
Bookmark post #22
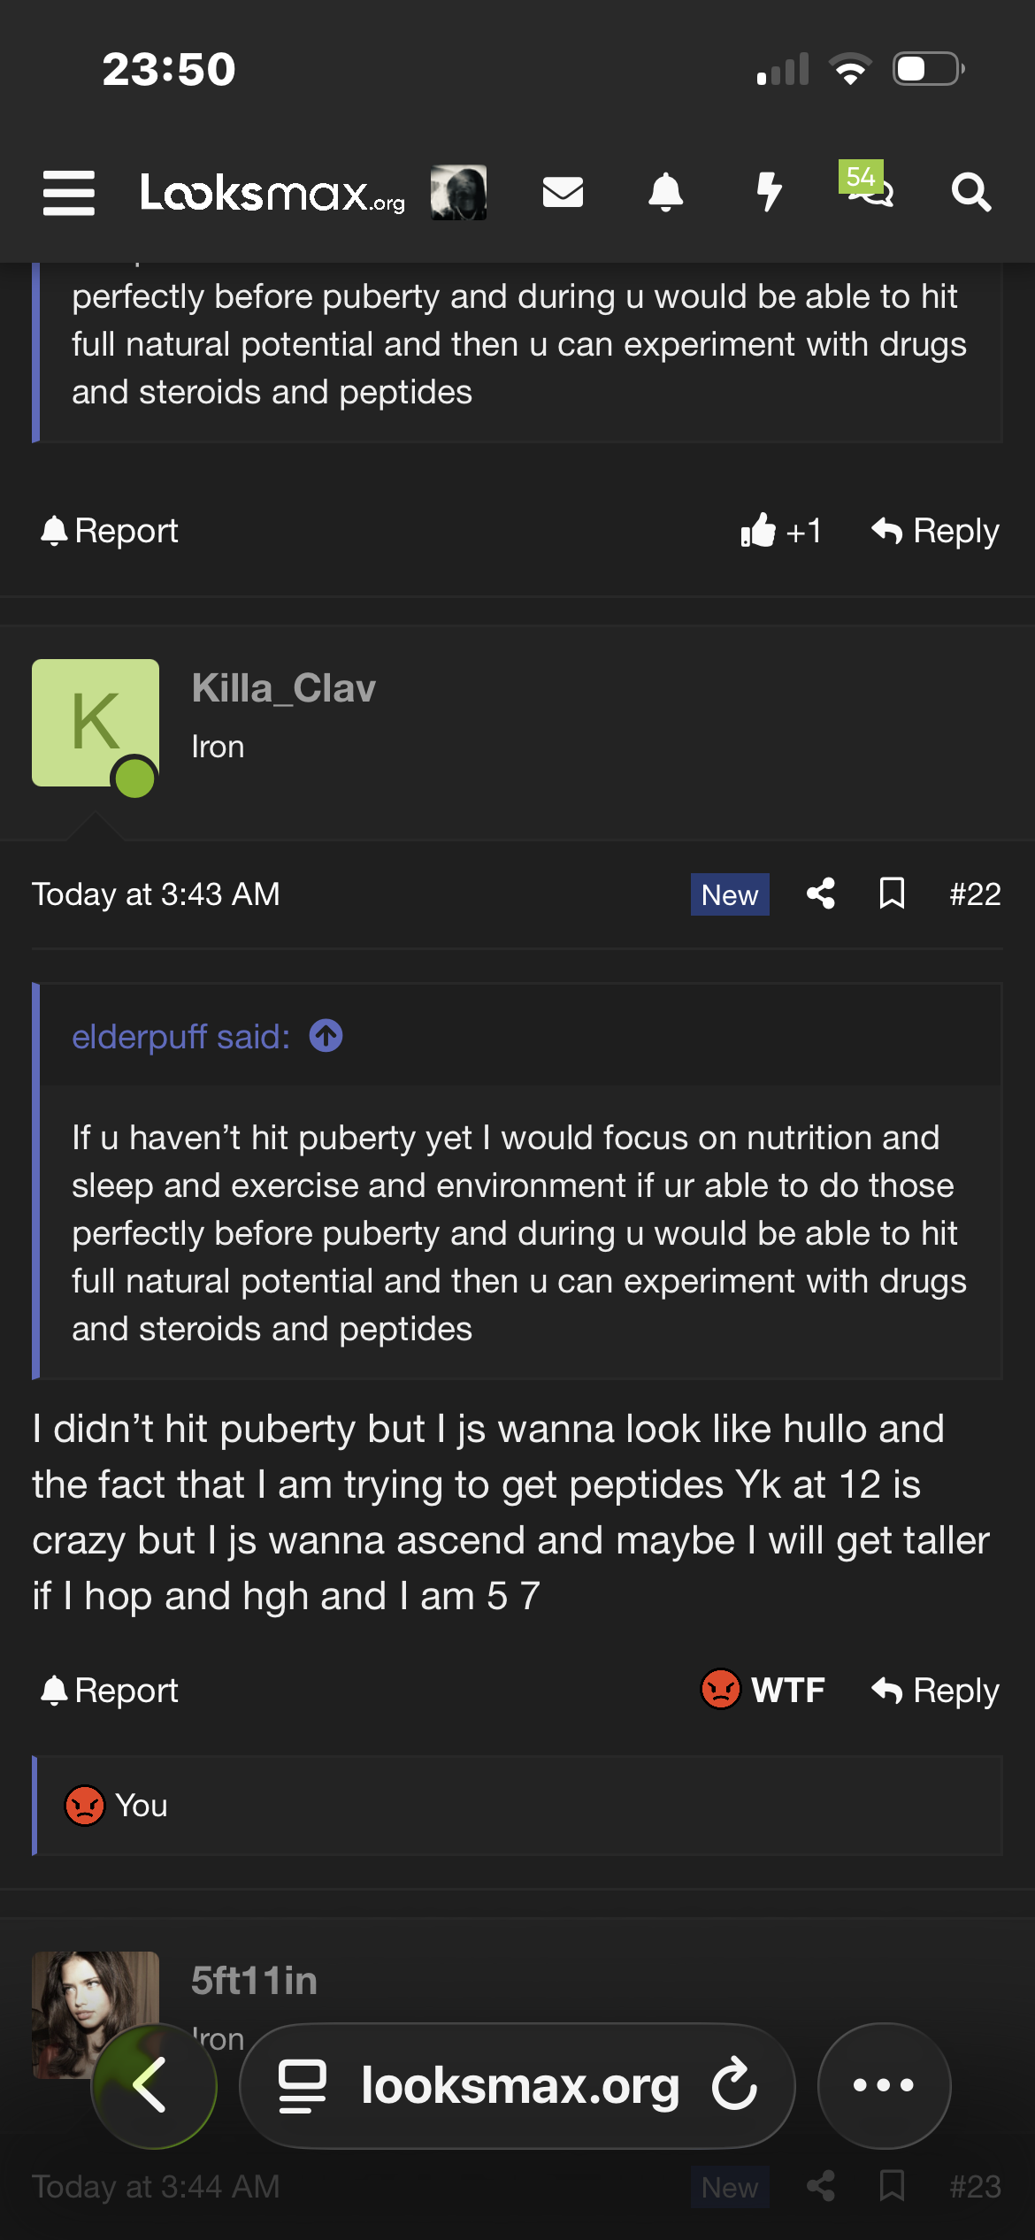pyautogui.click(x=892, y=894)
